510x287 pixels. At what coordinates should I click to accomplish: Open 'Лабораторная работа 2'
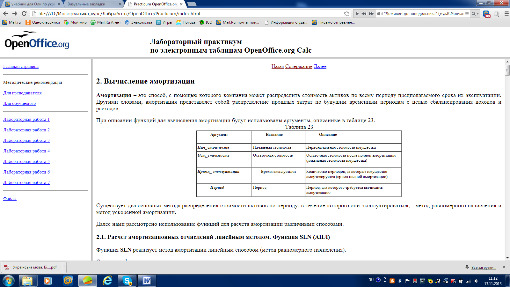(26, 130)
